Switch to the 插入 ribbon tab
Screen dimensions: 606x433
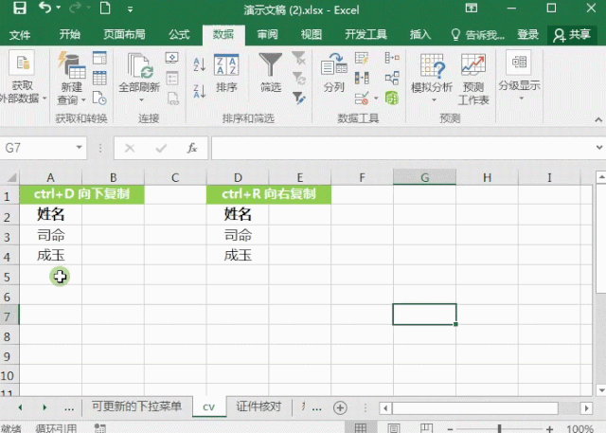pyautogui.click(x=420, y=35)
